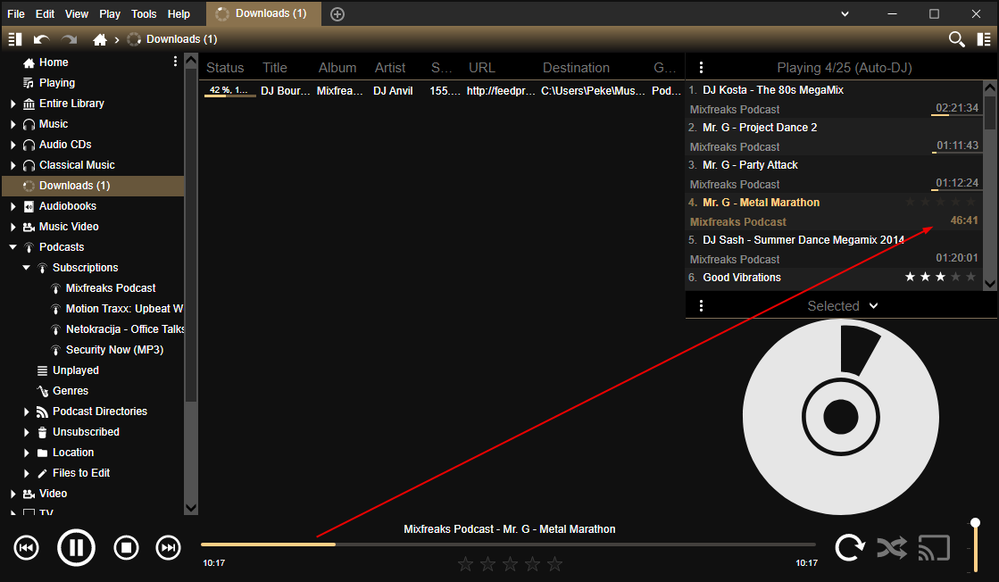999x582 pixels.
Task: Open the Selected panel dropdown
Action: pyautogui.click(x=873, y=305)
